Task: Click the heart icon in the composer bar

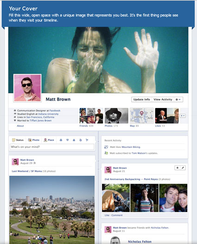Action: (68, 140)
